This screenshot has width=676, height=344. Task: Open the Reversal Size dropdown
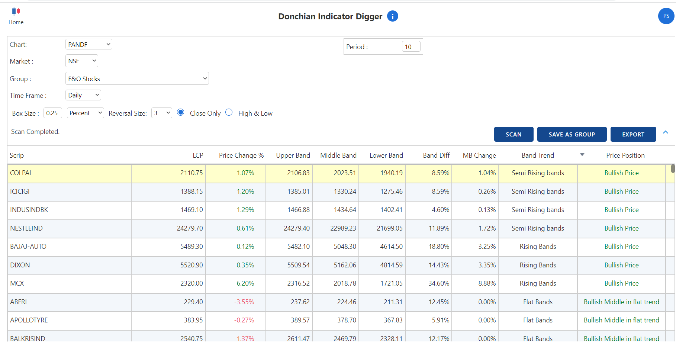pyautogui.click(x=162, y=113)
